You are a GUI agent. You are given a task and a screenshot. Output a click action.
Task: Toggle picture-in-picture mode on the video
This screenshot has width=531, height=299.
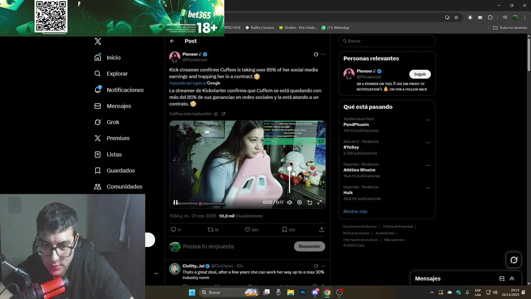click(x=309, y=203)
